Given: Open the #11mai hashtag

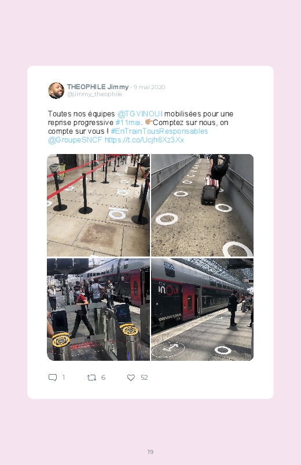Looking at the screenshot, I should [x=128, y=123].
